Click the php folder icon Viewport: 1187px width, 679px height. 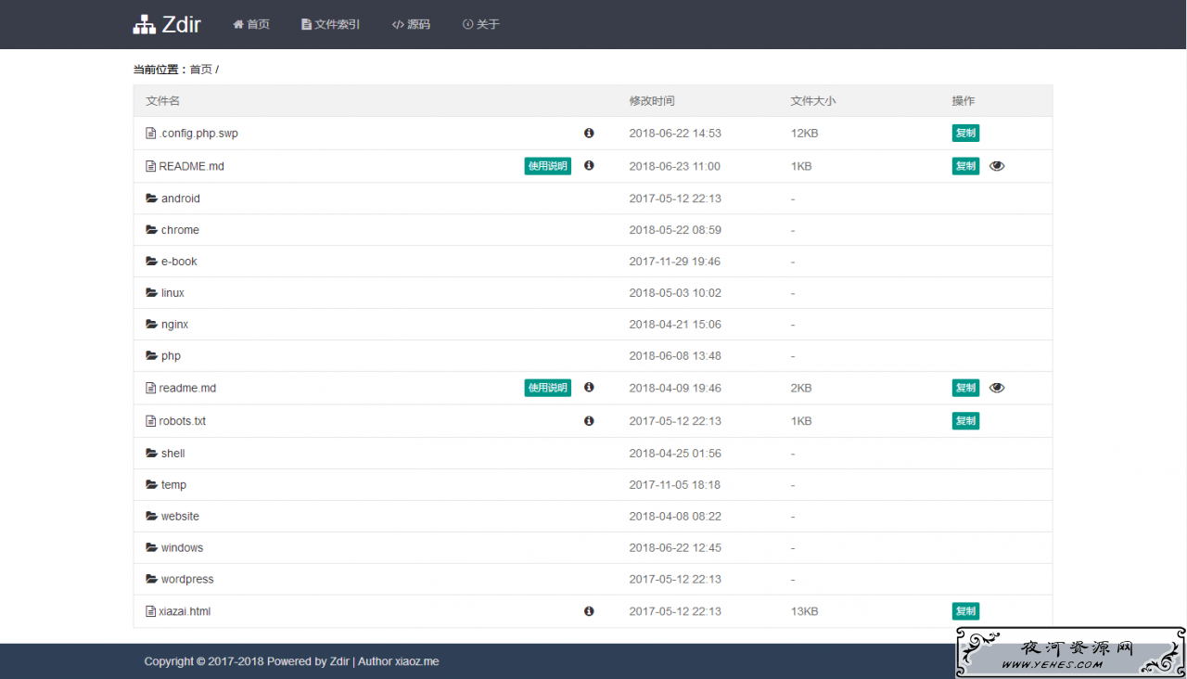tap(151, 356)
